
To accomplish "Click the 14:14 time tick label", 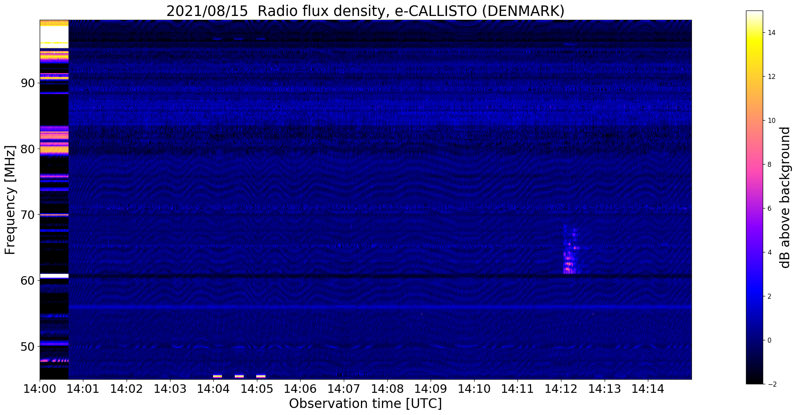I will pos(648,389).
